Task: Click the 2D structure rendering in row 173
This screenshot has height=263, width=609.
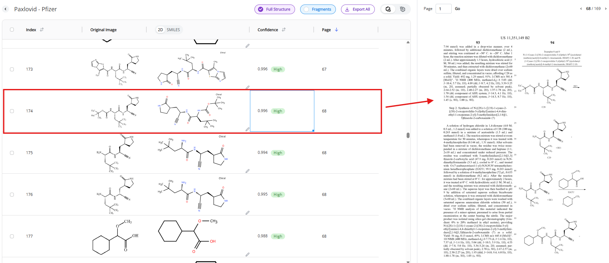Action: pyautogui.click(x=192, y=69)
